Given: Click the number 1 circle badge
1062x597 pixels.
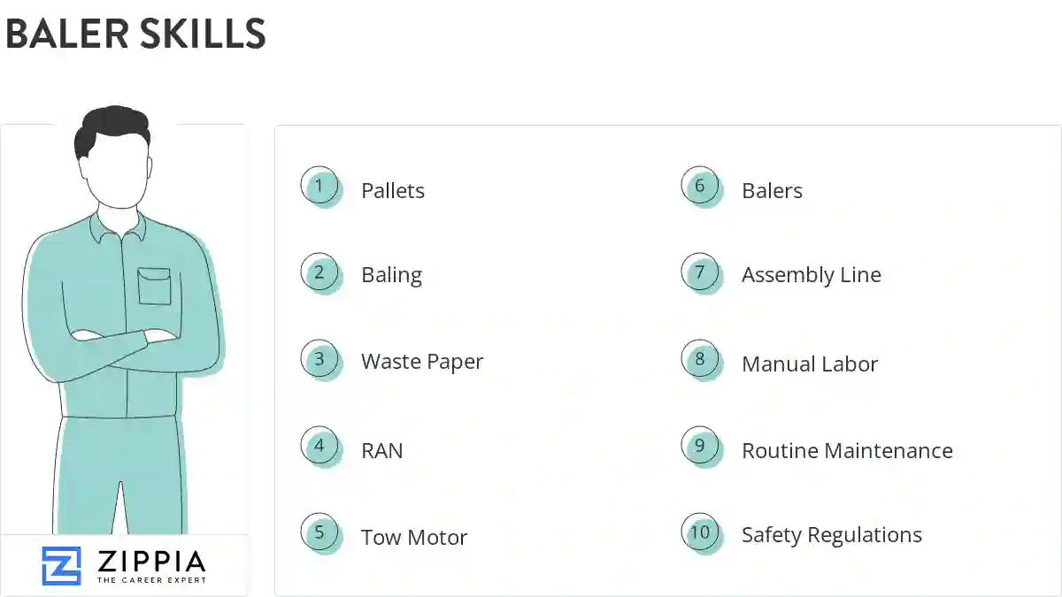Looking at the screenshot, I should point(319,186).
